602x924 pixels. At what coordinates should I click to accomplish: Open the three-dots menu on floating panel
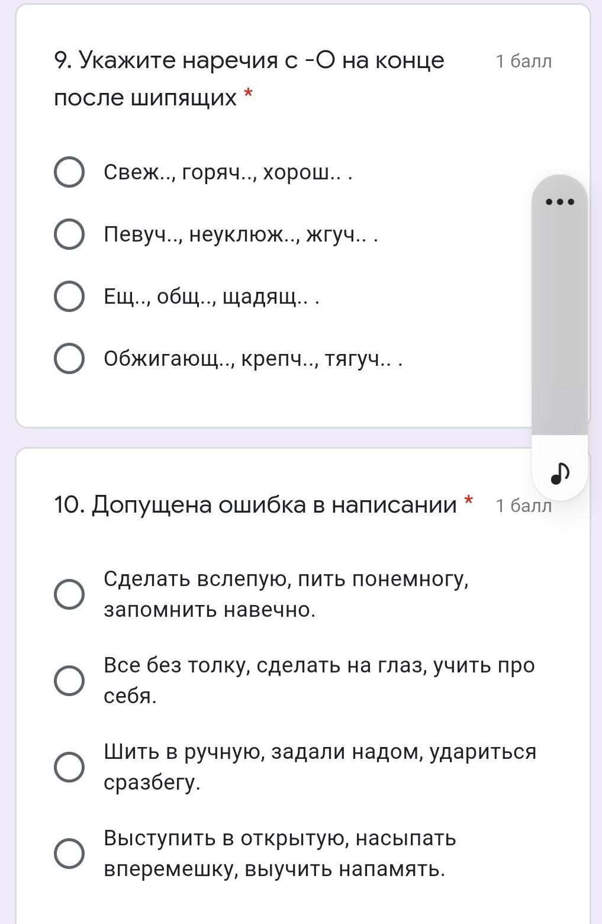pos(559,202)
